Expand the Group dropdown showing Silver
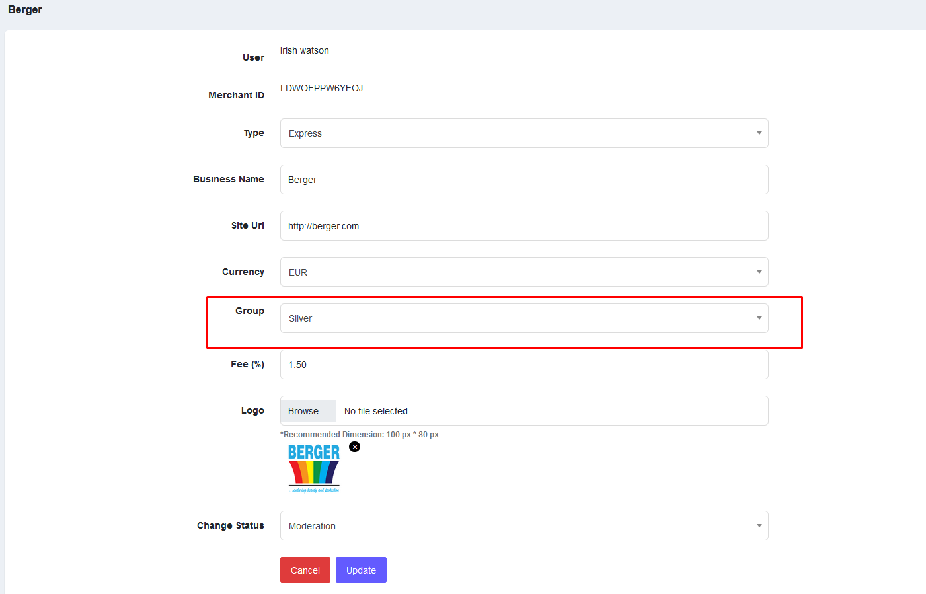926x594 pixels. (524, 318)
